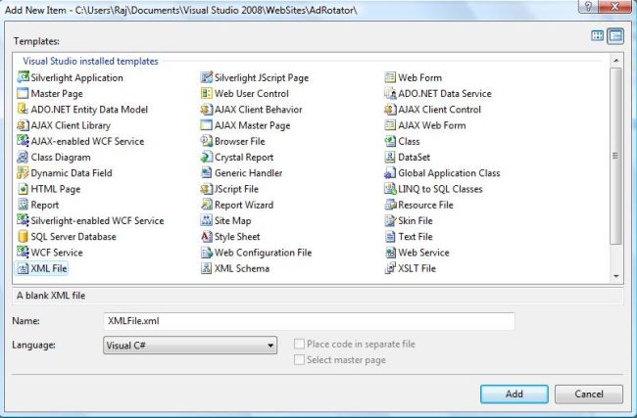This screenshot has height=418, width=637.
Task: Select the DataSet template icon
Action: (x=390, y=157)
